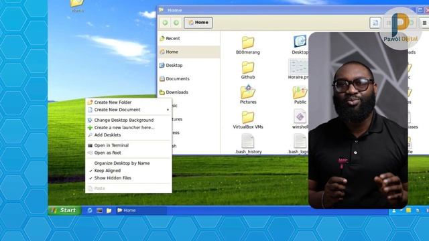Select the Desktop folder icon in file view
Screen dimensions: 429x241
pyautogui.click(x=300, y=42)
